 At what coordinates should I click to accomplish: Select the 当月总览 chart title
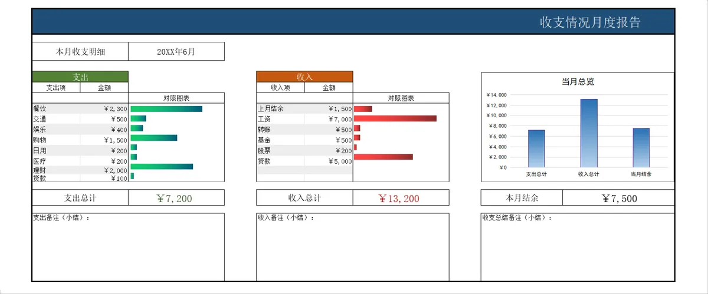(578, 82)
